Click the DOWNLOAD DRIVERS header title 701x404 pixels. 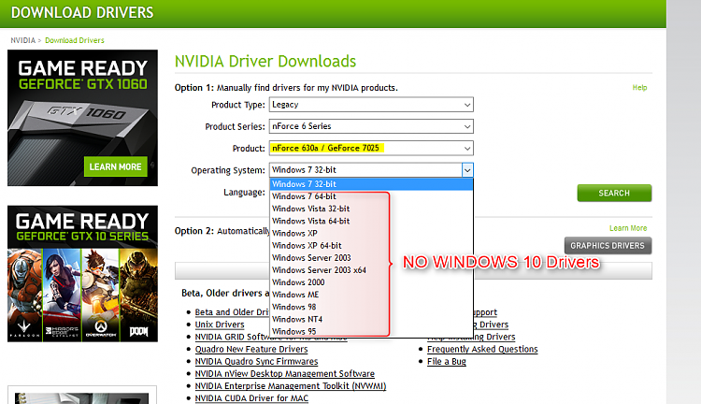tap(82, 12)
